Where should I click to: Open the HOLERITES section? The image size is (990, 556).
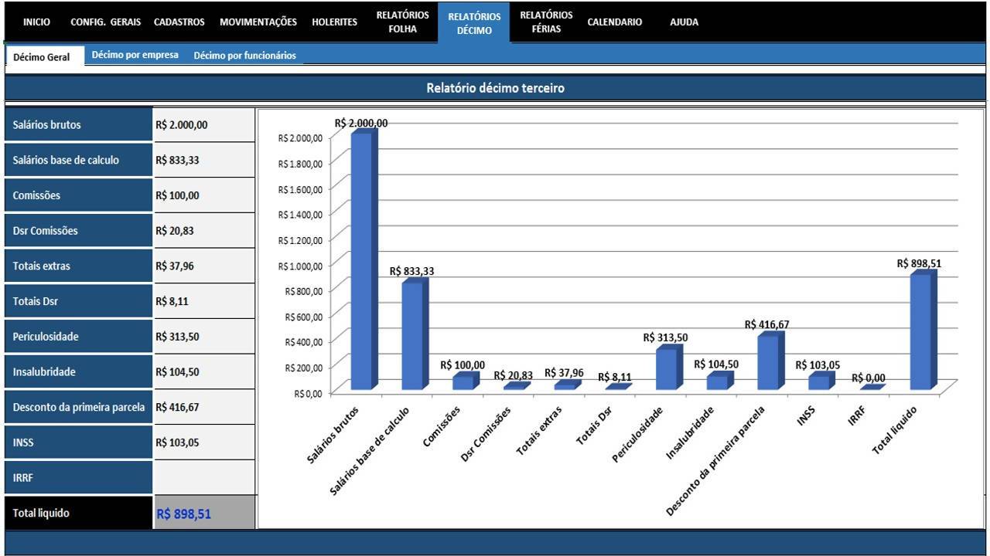click(x=334, y=22)
